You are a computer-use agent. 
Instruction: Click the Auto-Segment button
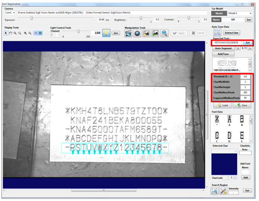coord(223,49)
